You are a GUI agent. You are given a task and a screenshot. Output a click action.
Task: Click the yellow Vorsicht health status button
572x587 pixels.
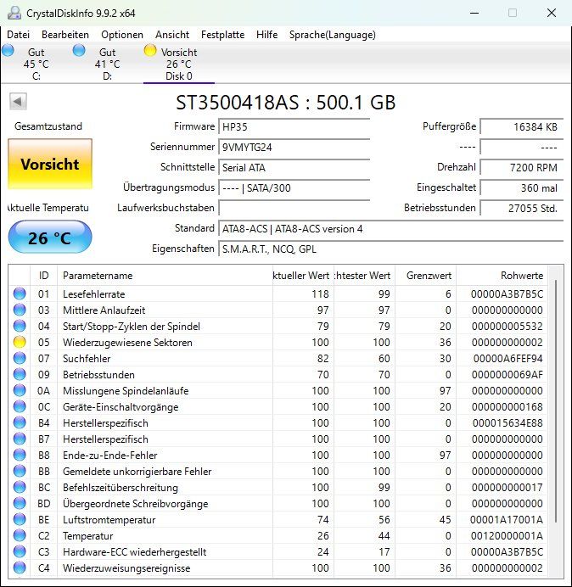click(x=50, y=164)
